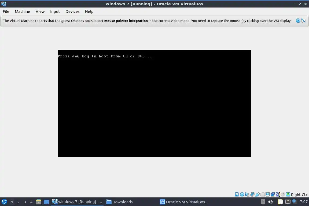Click the shared folders indicator

[x=263, y=194]
